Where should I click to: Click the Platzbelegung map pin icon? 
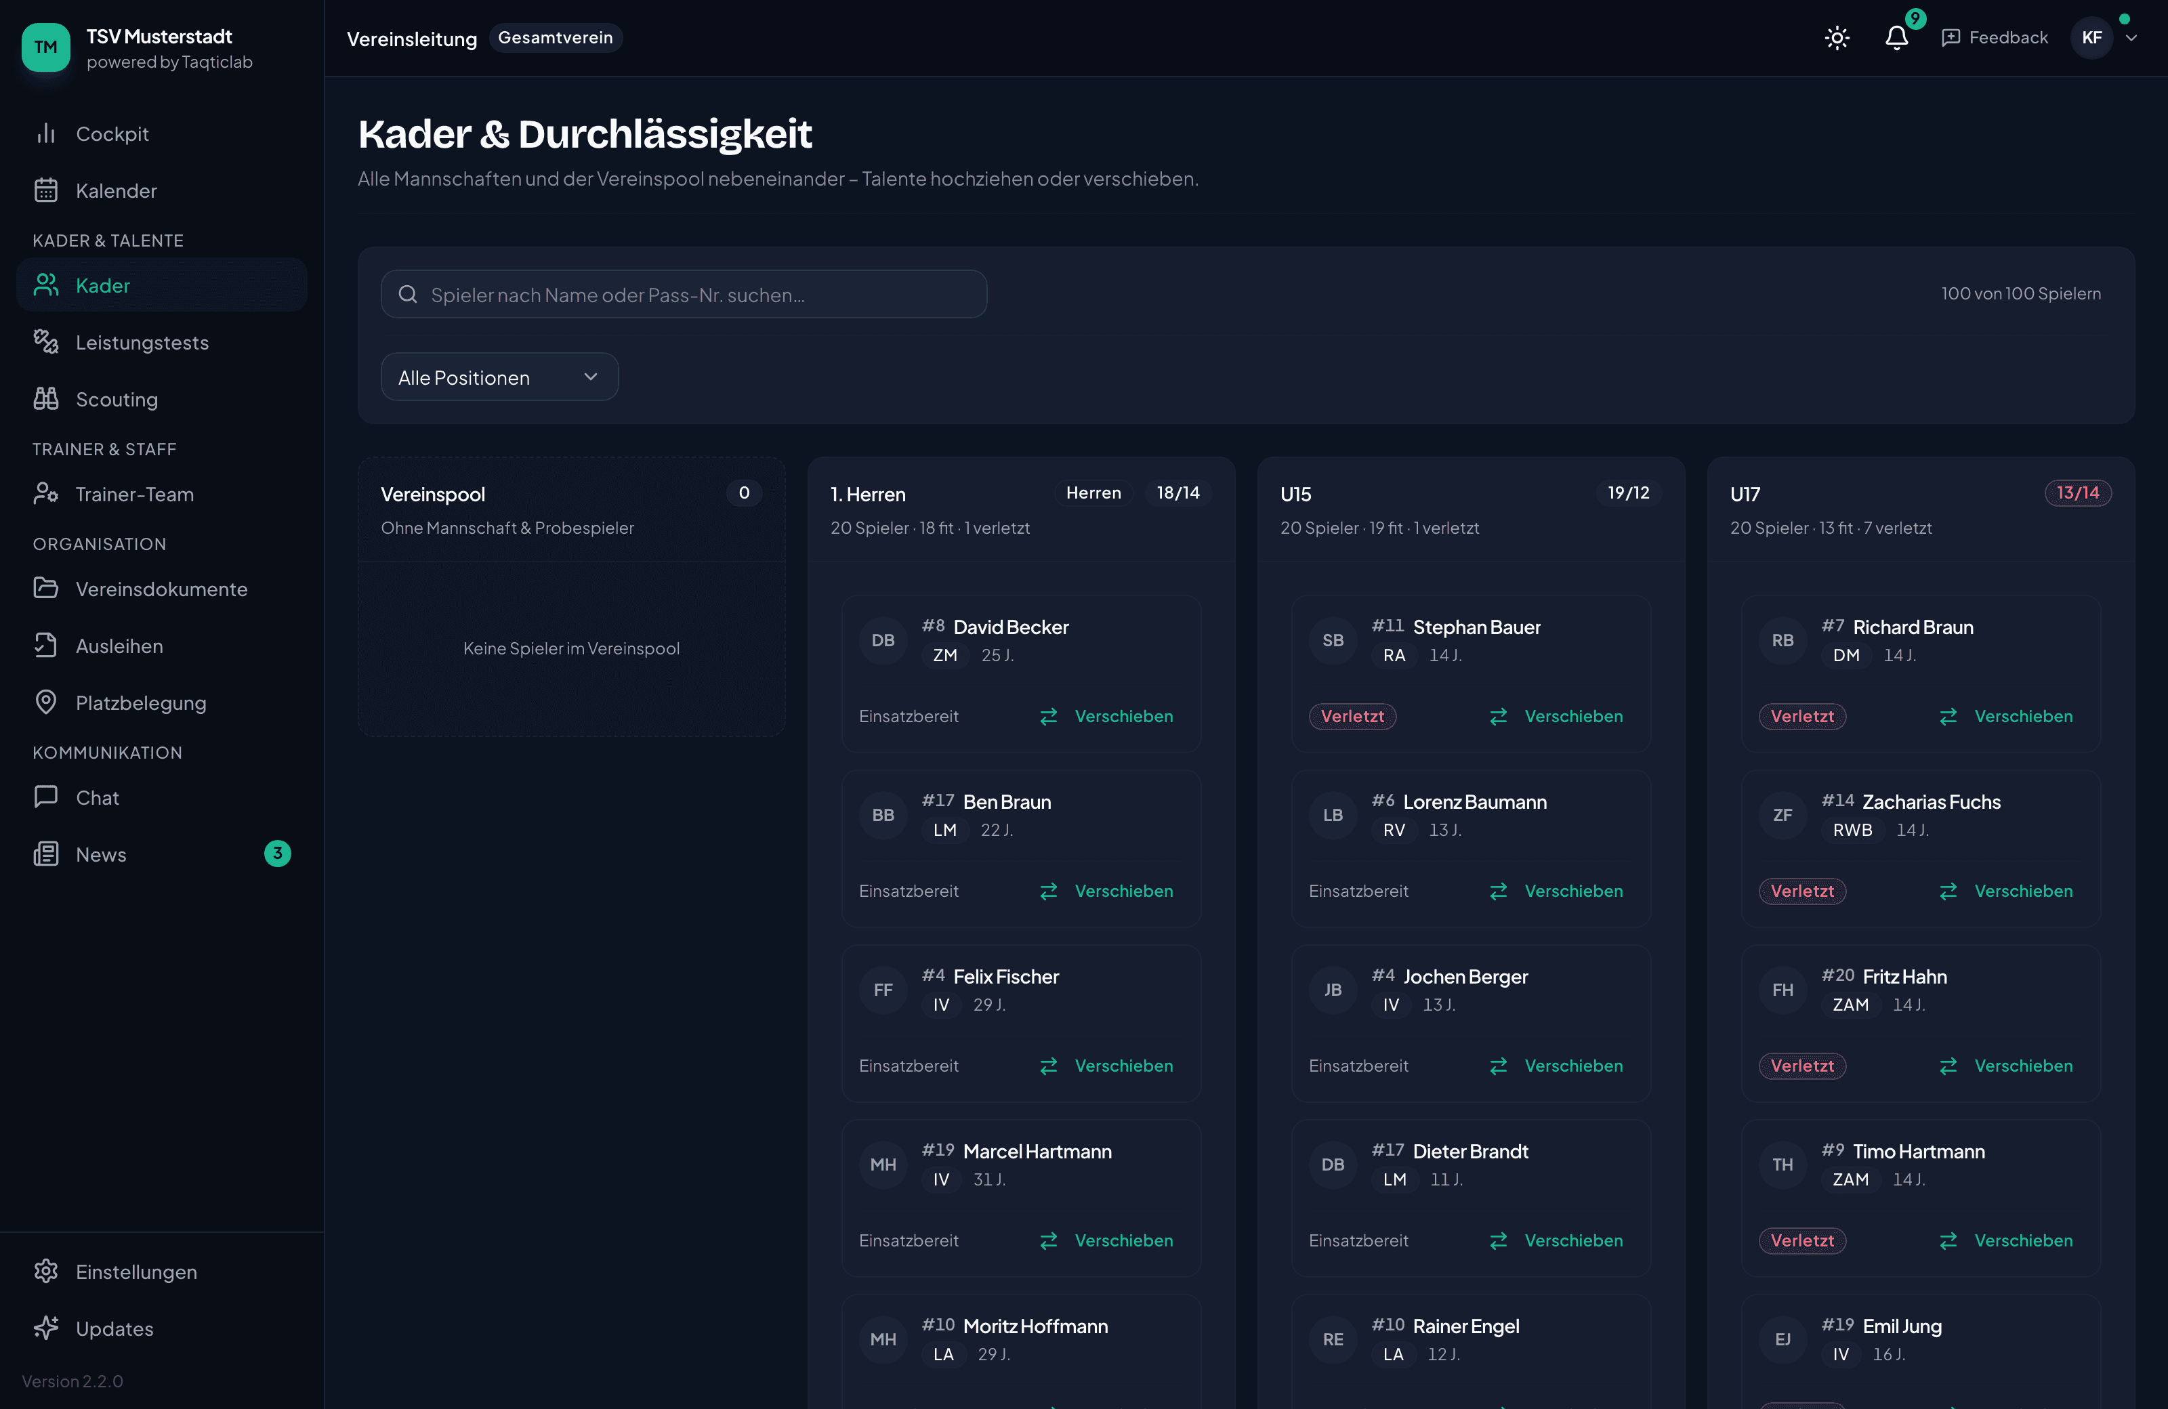(x=45, y=702)
